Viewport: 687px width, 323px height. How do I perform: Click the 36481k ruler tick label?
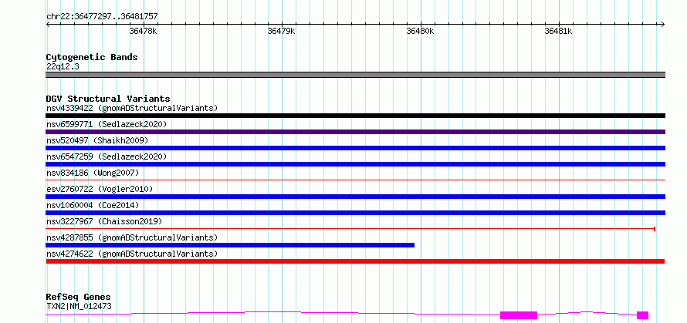pyautogui.click(x=558, y=32)
